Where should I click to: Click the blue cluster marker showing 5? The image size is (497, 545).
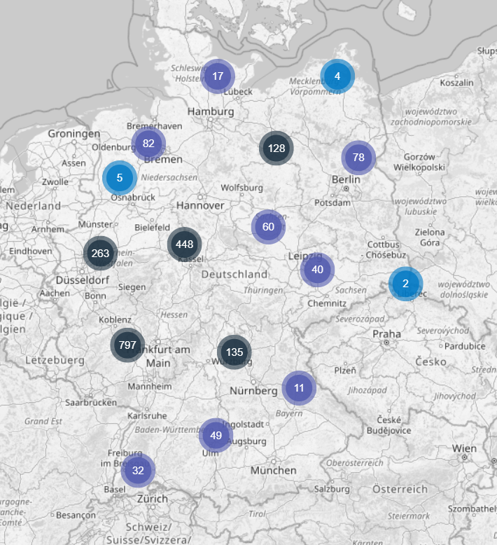[120, 178]
